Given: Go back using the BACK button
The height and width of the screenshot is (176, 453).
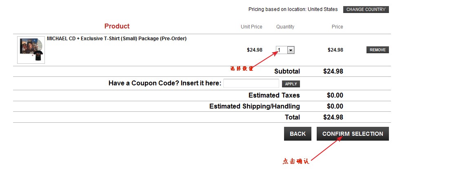Looking at the screenshot, I should (298, 134).
